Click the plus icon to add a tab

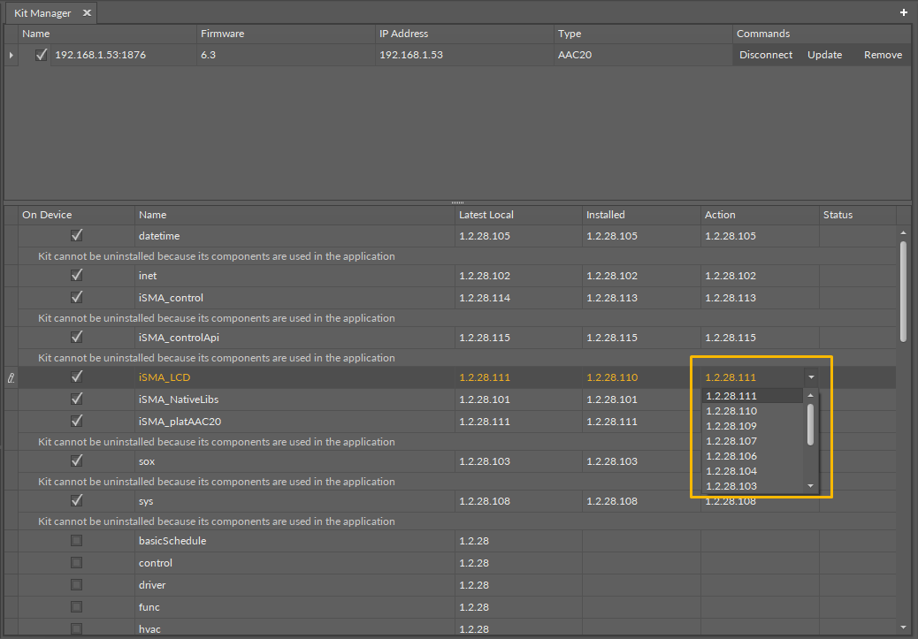click(x=903, y=13)
